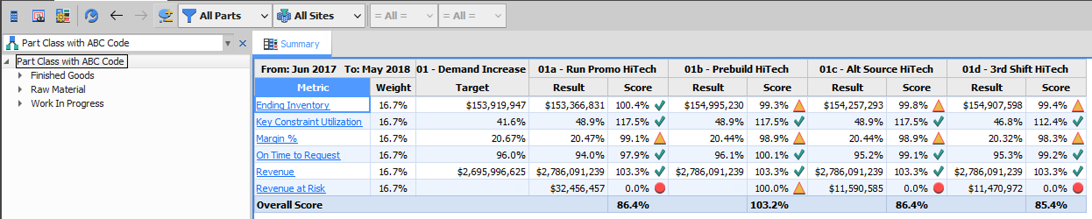Click the Key Constraint Utilization link
The height and width of the screenshot is (219, 1092).
[308, 122]
